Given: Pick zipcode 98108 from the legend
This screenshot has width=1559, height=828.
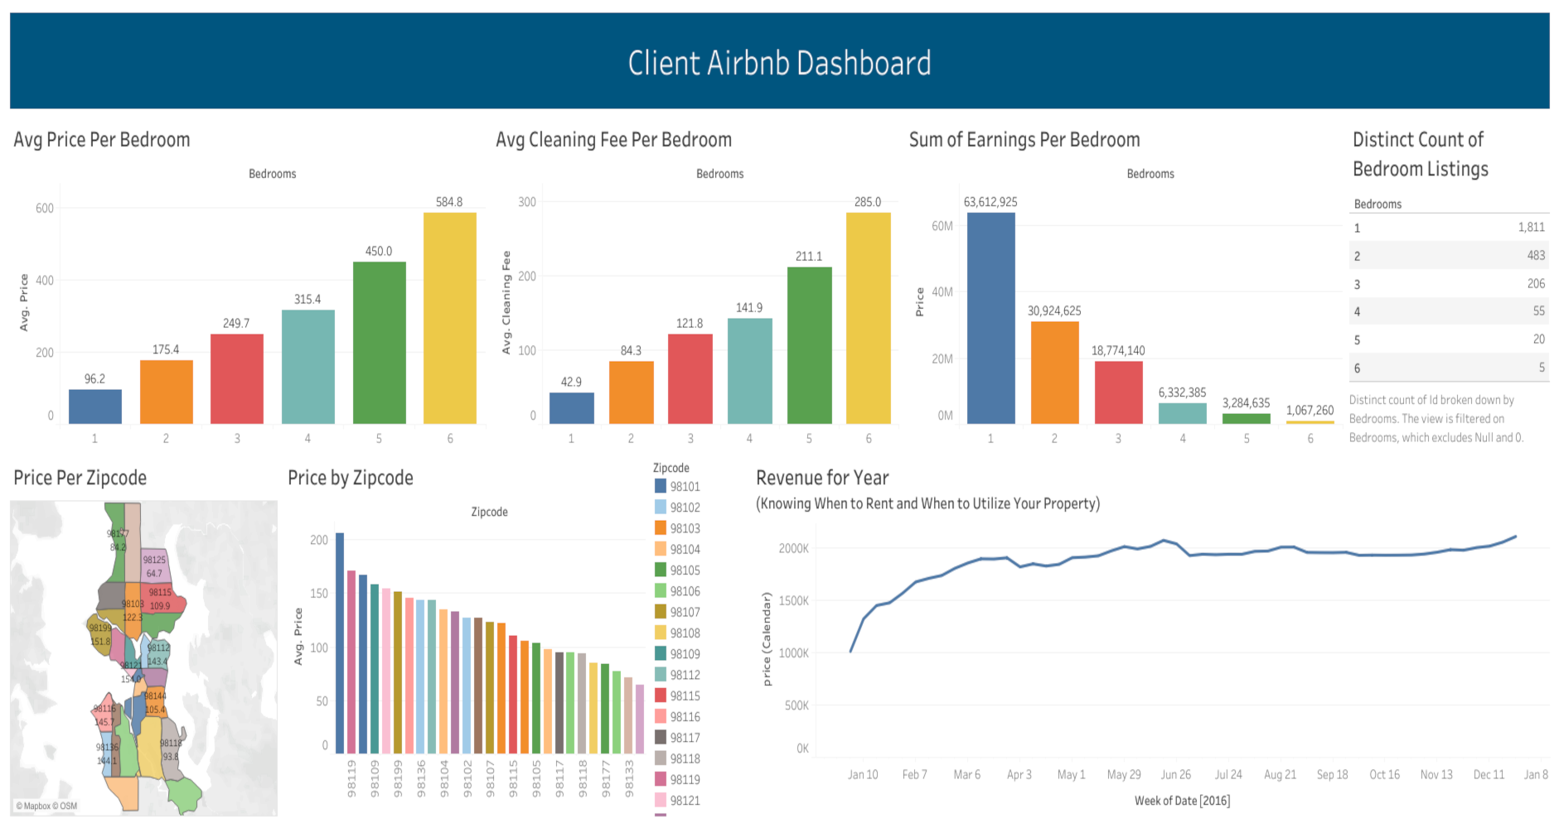Looking at the screenshot, I should tap(678, 633).
